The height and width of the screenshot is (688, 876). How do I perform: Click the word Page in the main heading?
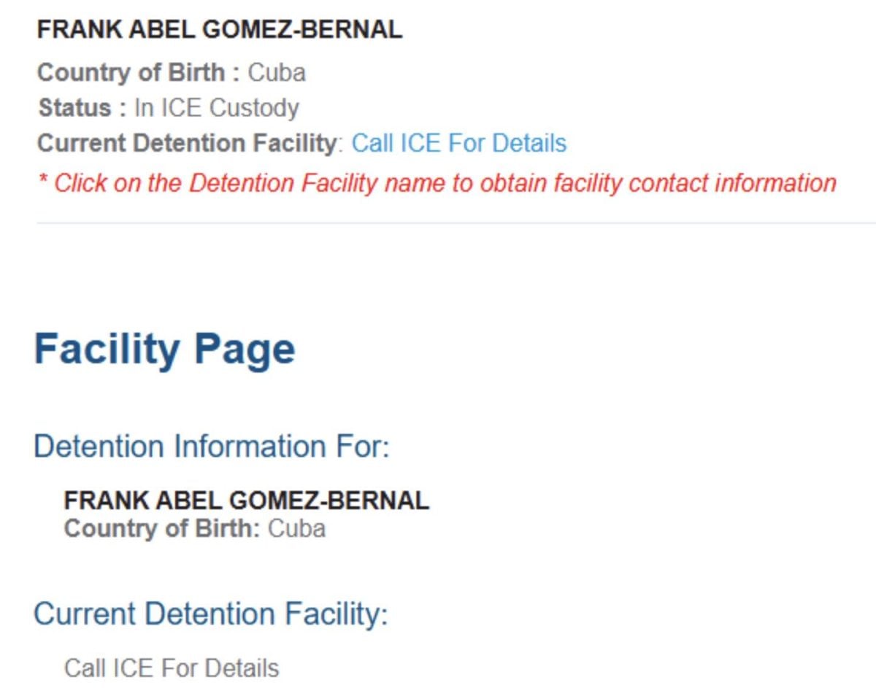(243, 350)
